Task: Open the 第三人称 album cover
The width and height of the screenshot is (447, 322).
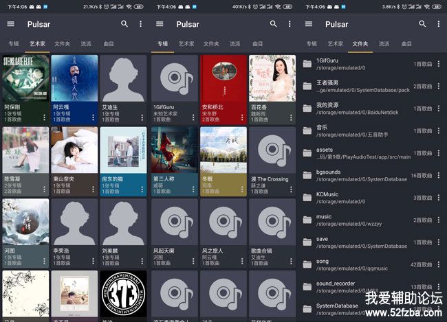Action: pos(174,150)
